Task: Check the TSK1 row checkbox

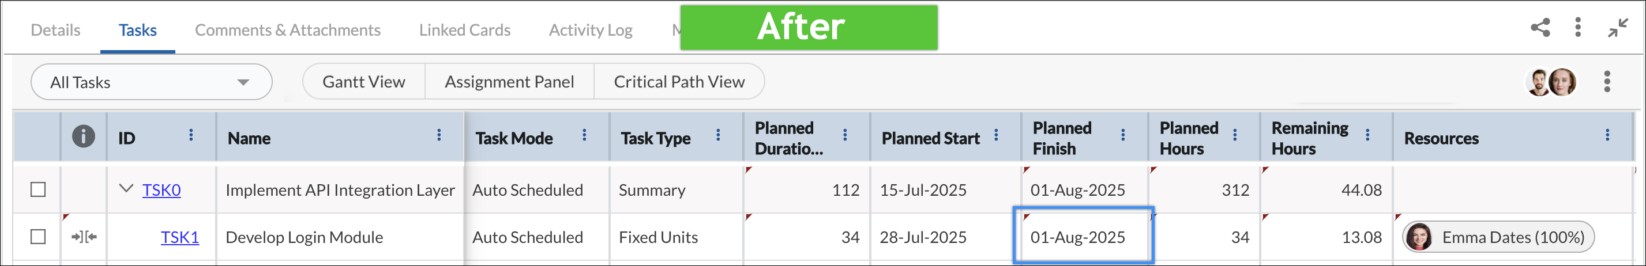Action: tap(38, 237)
